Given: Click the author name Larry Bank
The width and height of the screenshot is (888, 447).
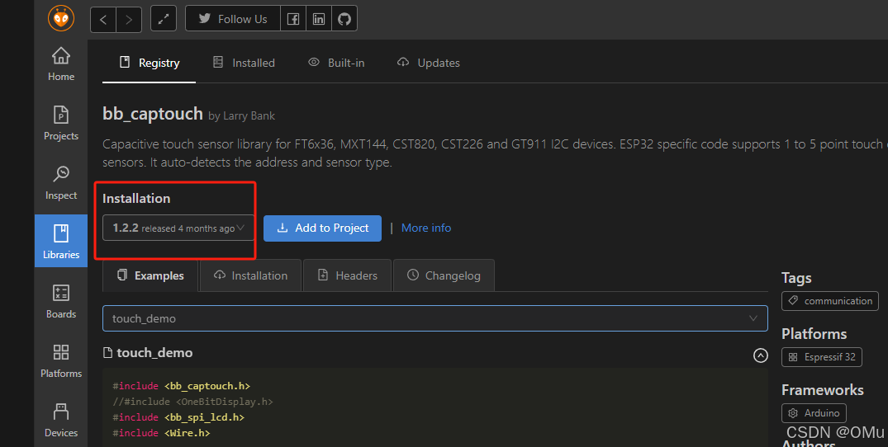Looking at the screenshot, I should (x=249, y=115).
